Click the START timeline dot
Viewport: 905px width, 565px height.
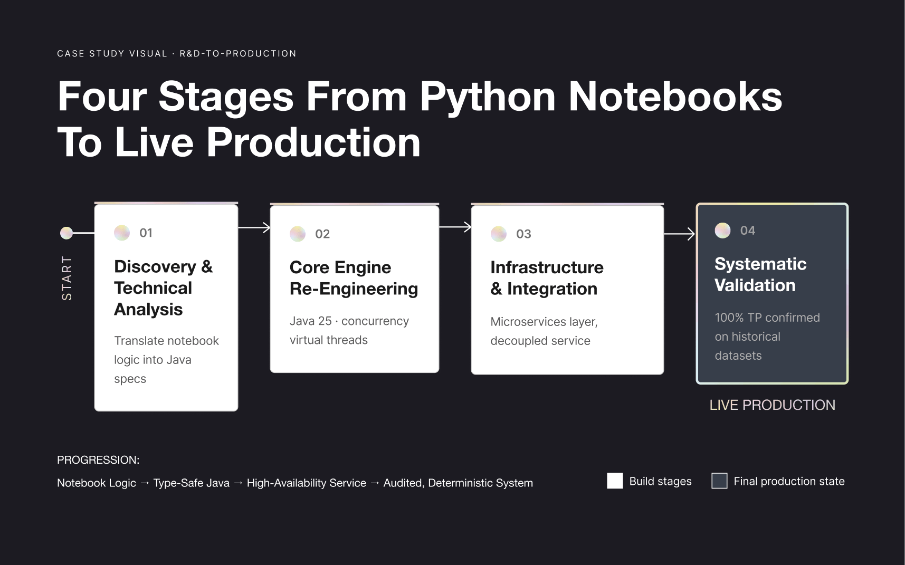click(66, 233)
